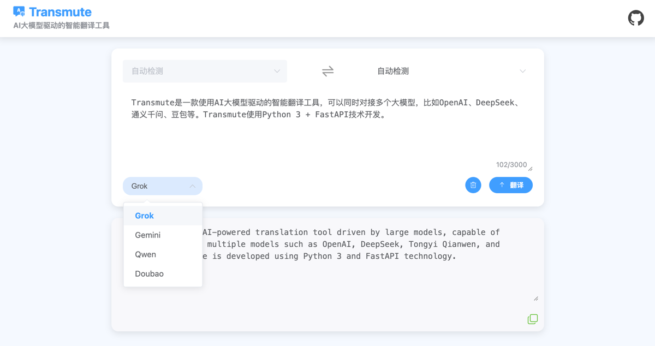The height and width of the screenshot is (346, 655).
Task: Open the GitHub repository icon
Action: point(636,18)
